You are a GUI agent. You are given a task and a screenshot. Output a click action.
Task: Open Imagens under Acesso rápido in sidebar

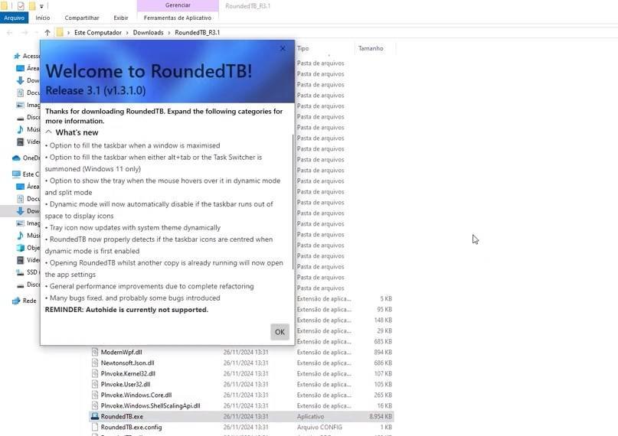tap(28, 105)
